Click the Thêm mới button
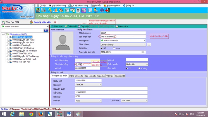208x117 pixels. (71, 27)
